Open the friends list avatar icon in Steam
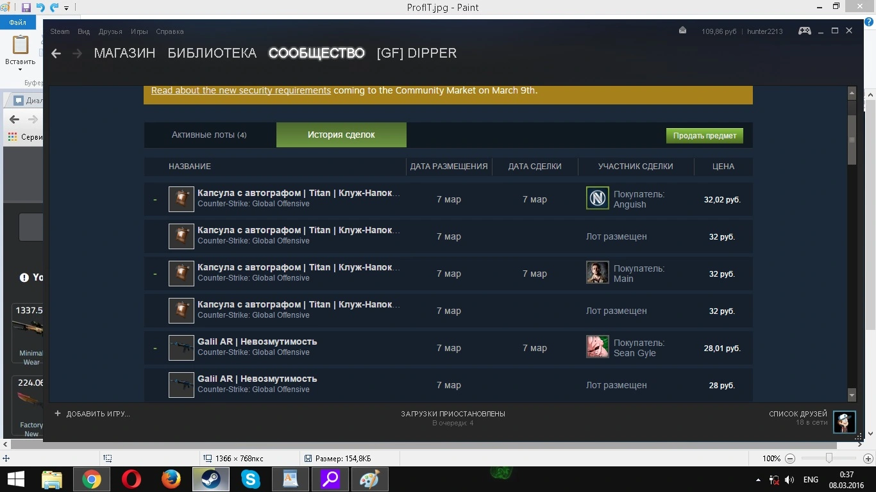 (845, 422)
